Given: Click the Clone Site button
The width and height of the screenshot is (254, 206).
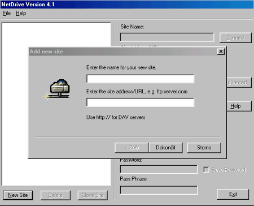Looking at the screenshot, I should click(93, 195).
